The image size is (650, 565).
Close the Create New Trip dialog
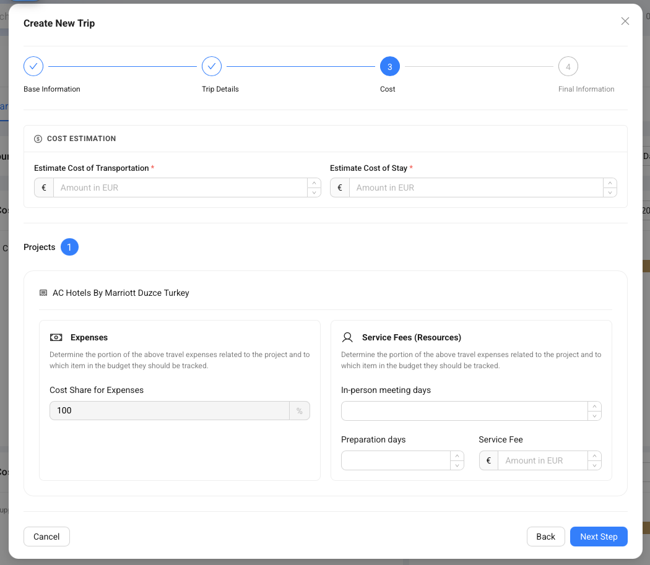coord(625,21)
